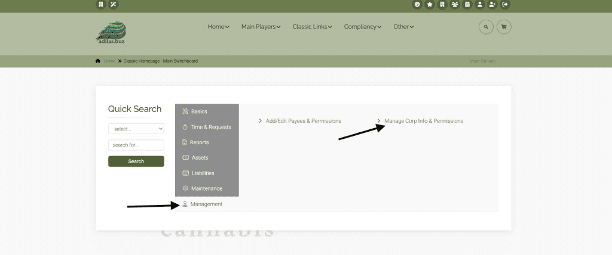Expand the Home dropdown menu
The image size is (612, 255).
pyautogui.click(x=218, y=27)
